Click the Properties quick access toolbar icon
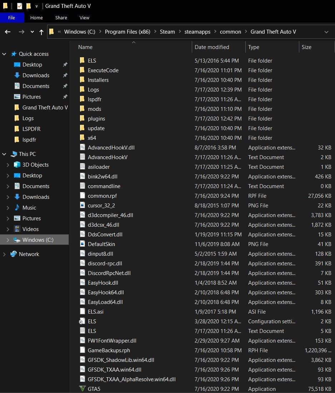The image size is (335, 393). tap(20, 6)
